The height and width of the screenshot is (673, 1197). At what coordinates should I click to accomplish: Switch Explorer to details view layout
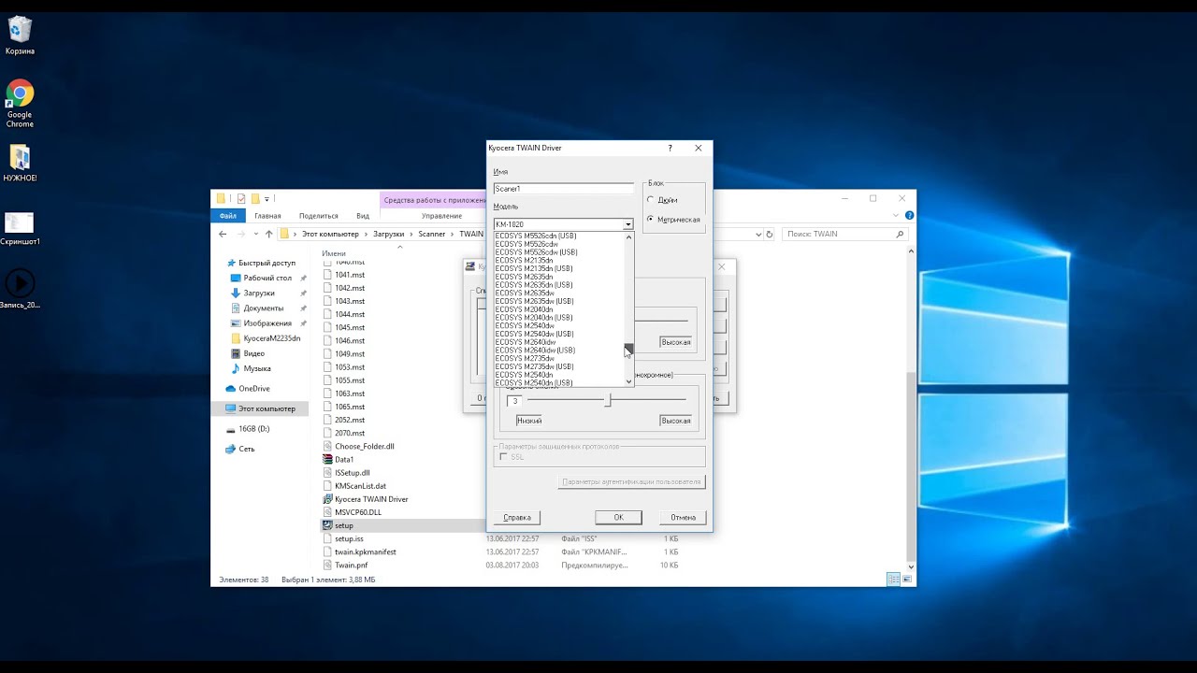pyautogui.click(x=893, y=580)
